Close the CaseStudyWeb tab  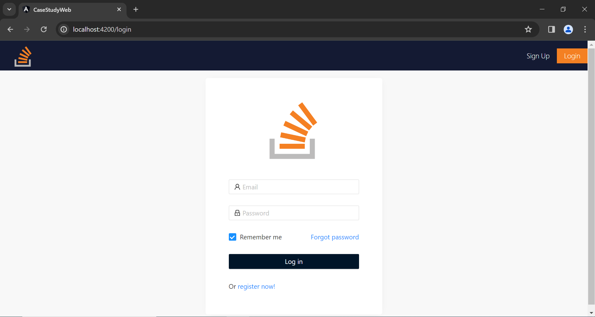pyautogui.click(x=119, y=9)
